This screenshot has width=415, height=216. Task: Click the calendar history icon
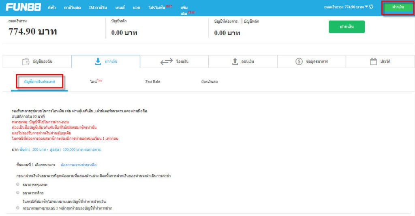(x=374, y=62)
